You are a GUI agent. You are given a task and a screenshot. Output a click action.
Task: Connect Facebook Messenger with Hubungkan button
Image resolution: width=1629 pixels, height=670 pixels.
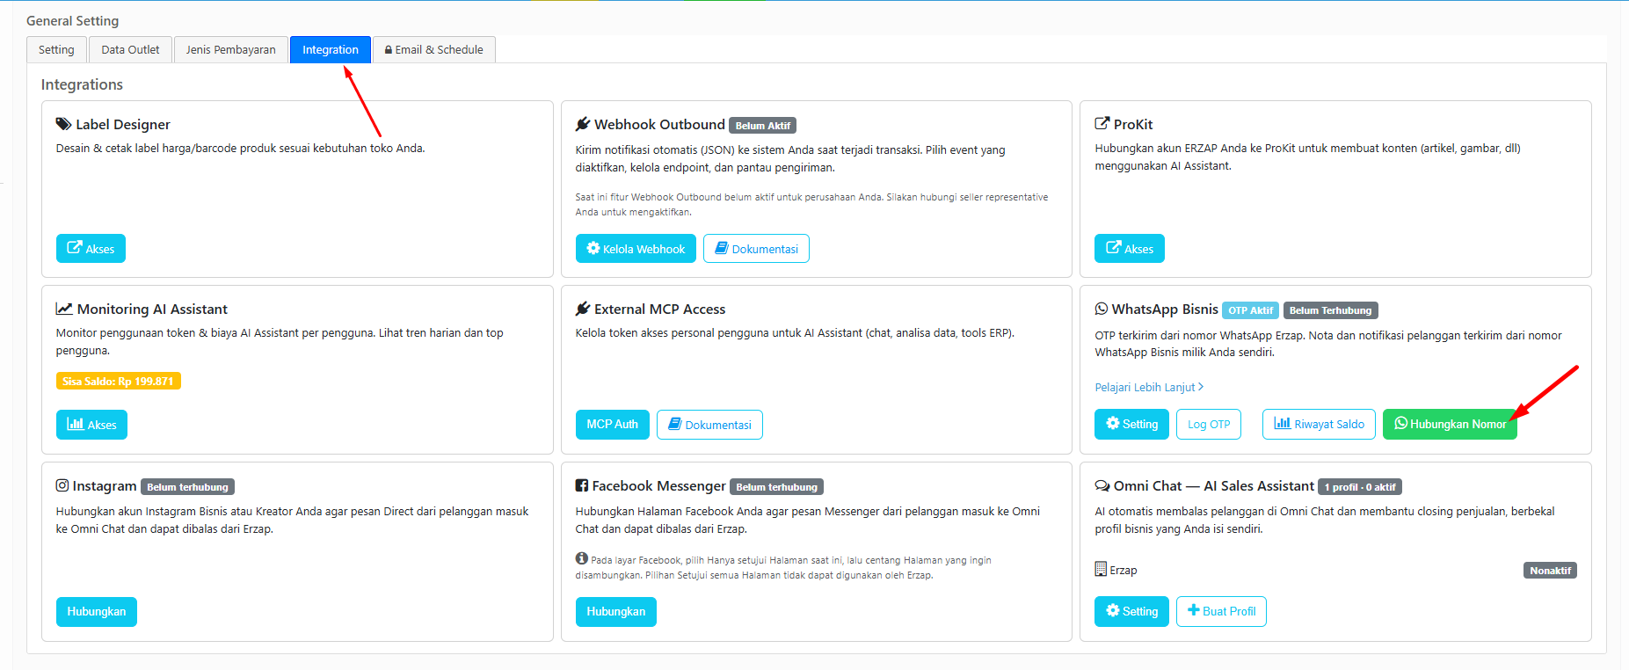pos(616,612)
